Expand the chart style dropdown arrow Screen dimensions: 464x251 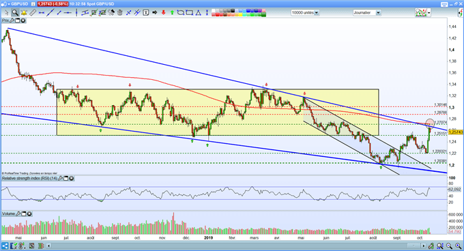429,13
